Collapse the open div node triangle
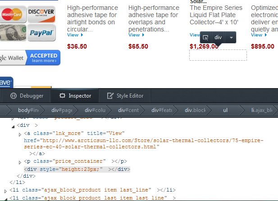 coord(13,126)
